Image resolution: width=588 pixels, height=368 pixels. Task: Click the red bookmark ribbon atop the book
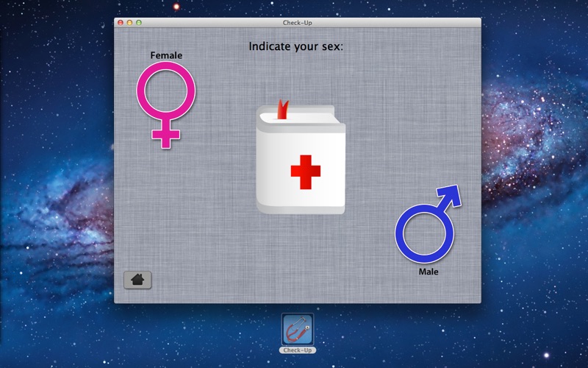[x=282, y=110]
